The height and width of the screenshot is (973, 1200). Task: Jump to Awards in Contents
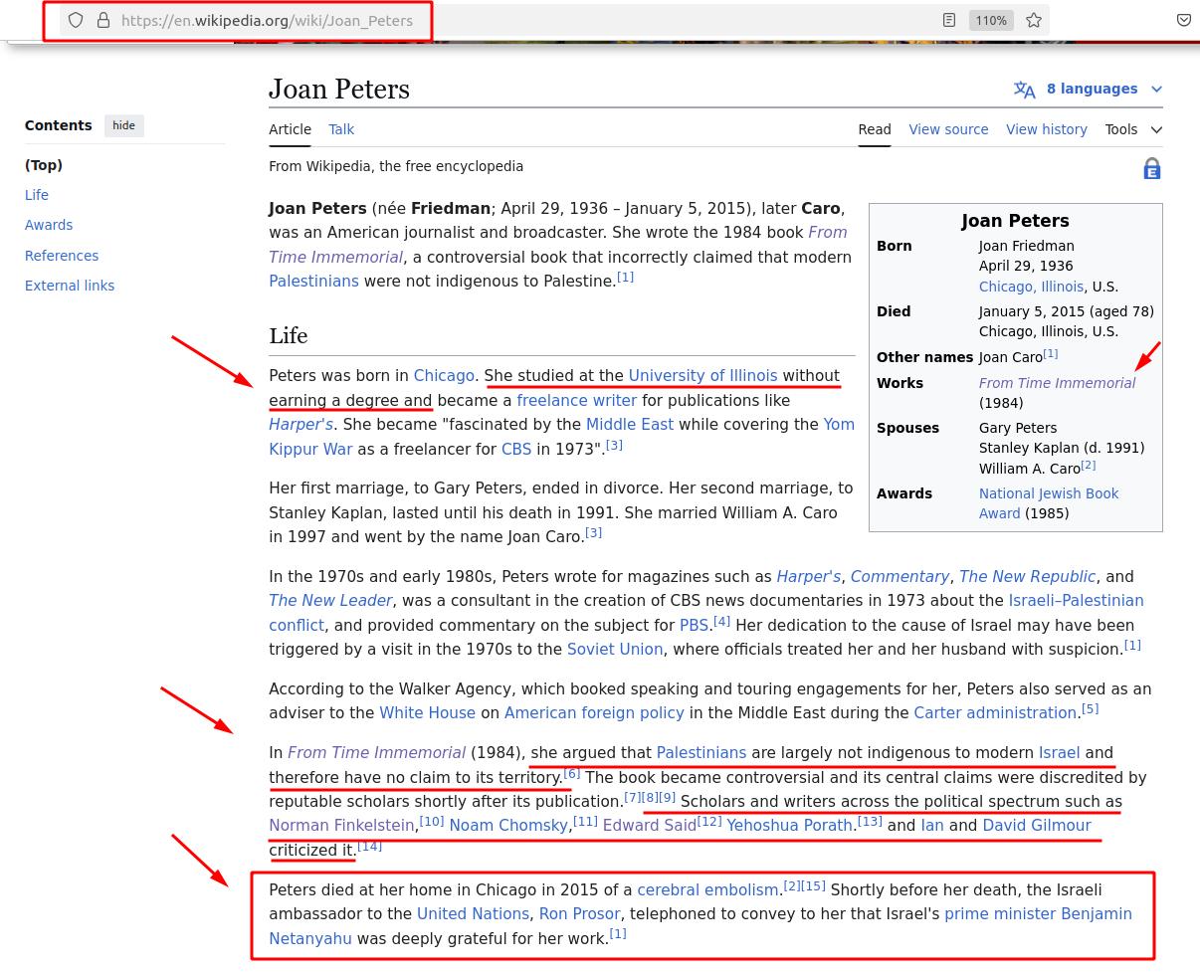pyautogui.click(x=49, y=225)
